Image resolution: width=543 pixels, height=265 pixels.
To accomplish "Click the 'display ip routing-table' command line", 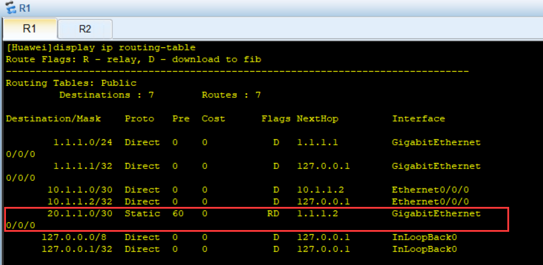I will (101, 47).
